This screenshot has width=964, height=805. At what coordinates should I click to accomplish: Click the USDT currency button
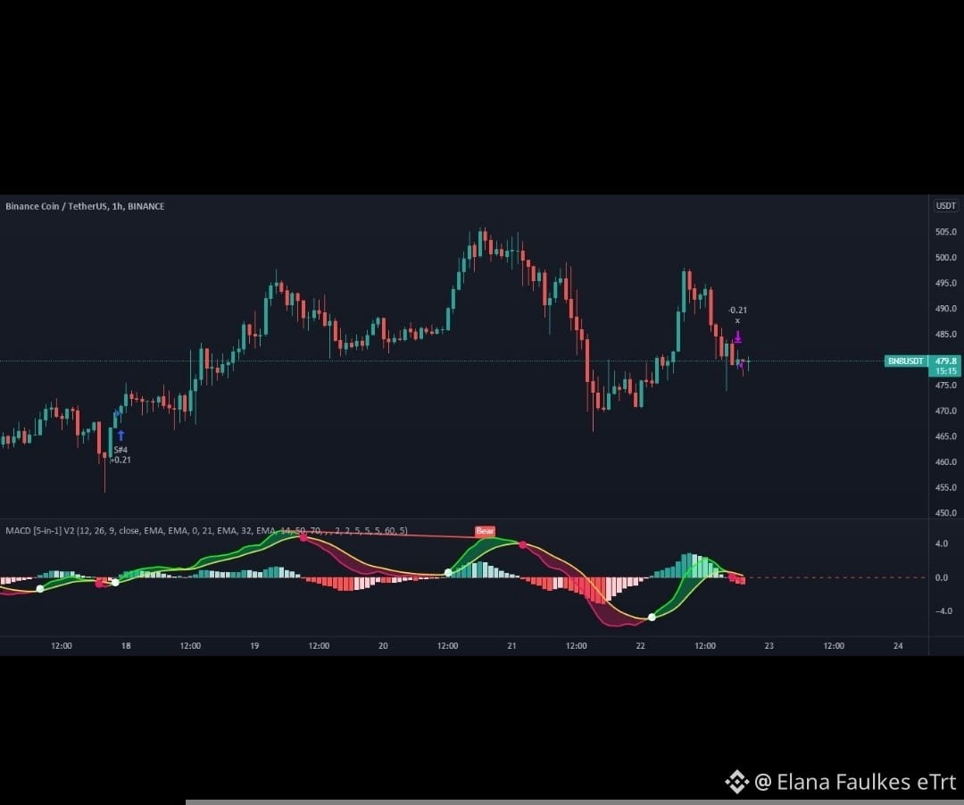click(x=945, y=206)
